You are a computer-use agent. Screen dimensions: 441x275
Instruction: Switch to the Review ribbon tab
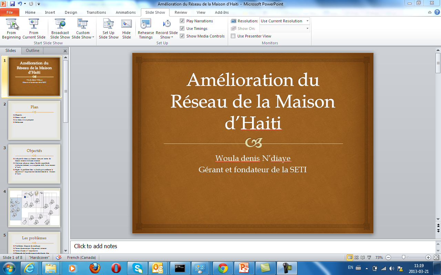(181, 12)
